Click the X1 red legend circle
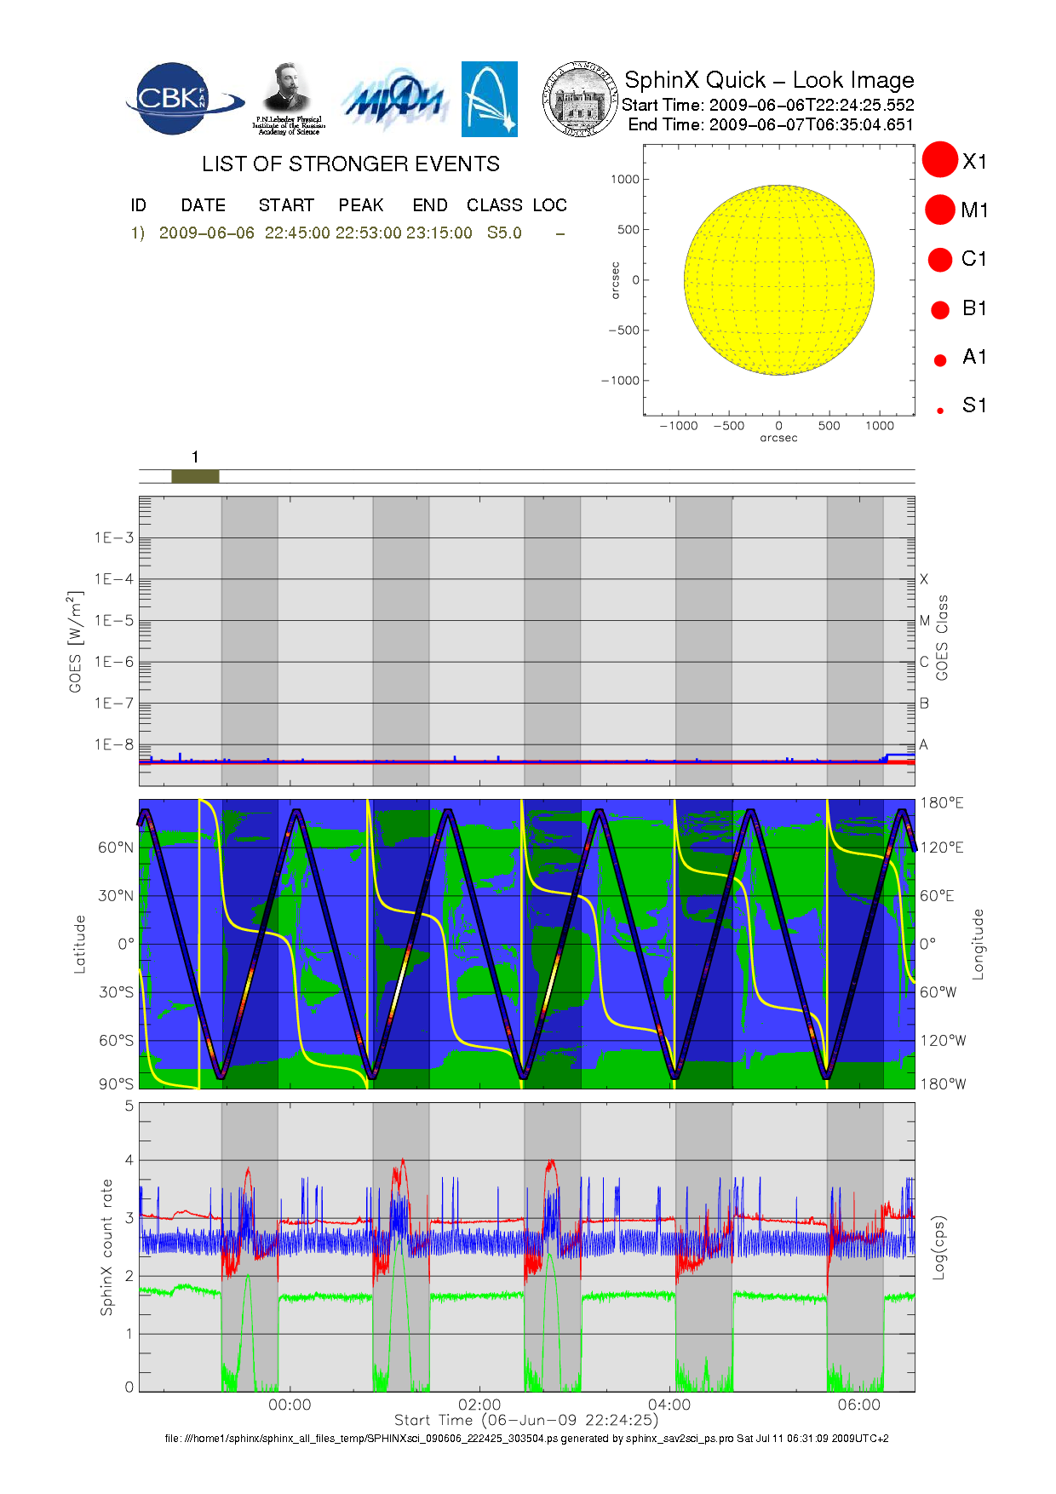The height and width of the screenshot is (1494, 1056). coord(940,160)
